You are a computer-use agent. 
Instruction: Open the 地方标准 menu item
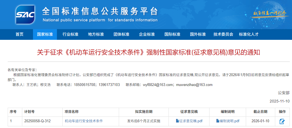96,34
